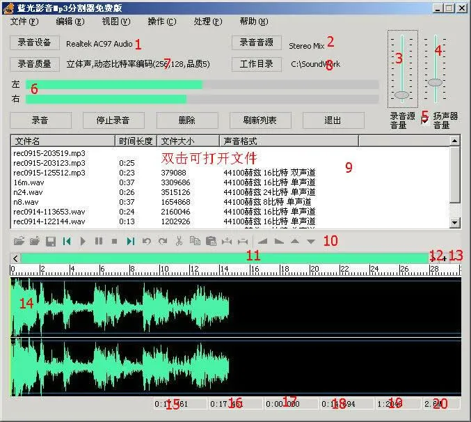The height and width of the screenshot is (422, 471).
Task: Click the 扬声器音量 slider handle
Action: click(435, 82)
